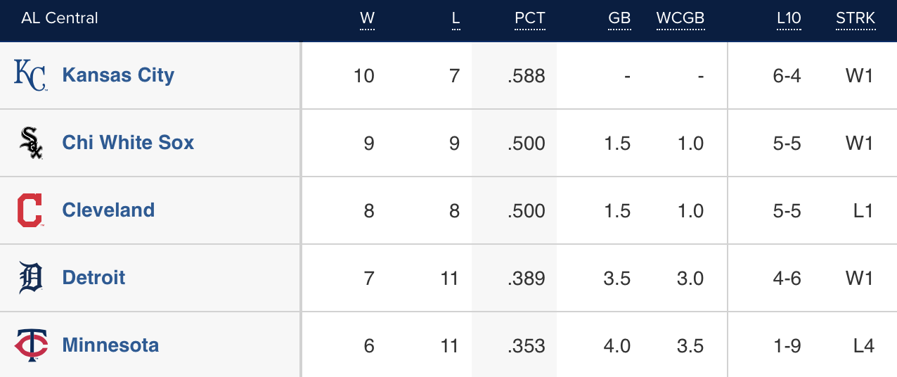Sort standings by the W column
The height and width of the screenshot is (377, 897).
coord(367,18)
